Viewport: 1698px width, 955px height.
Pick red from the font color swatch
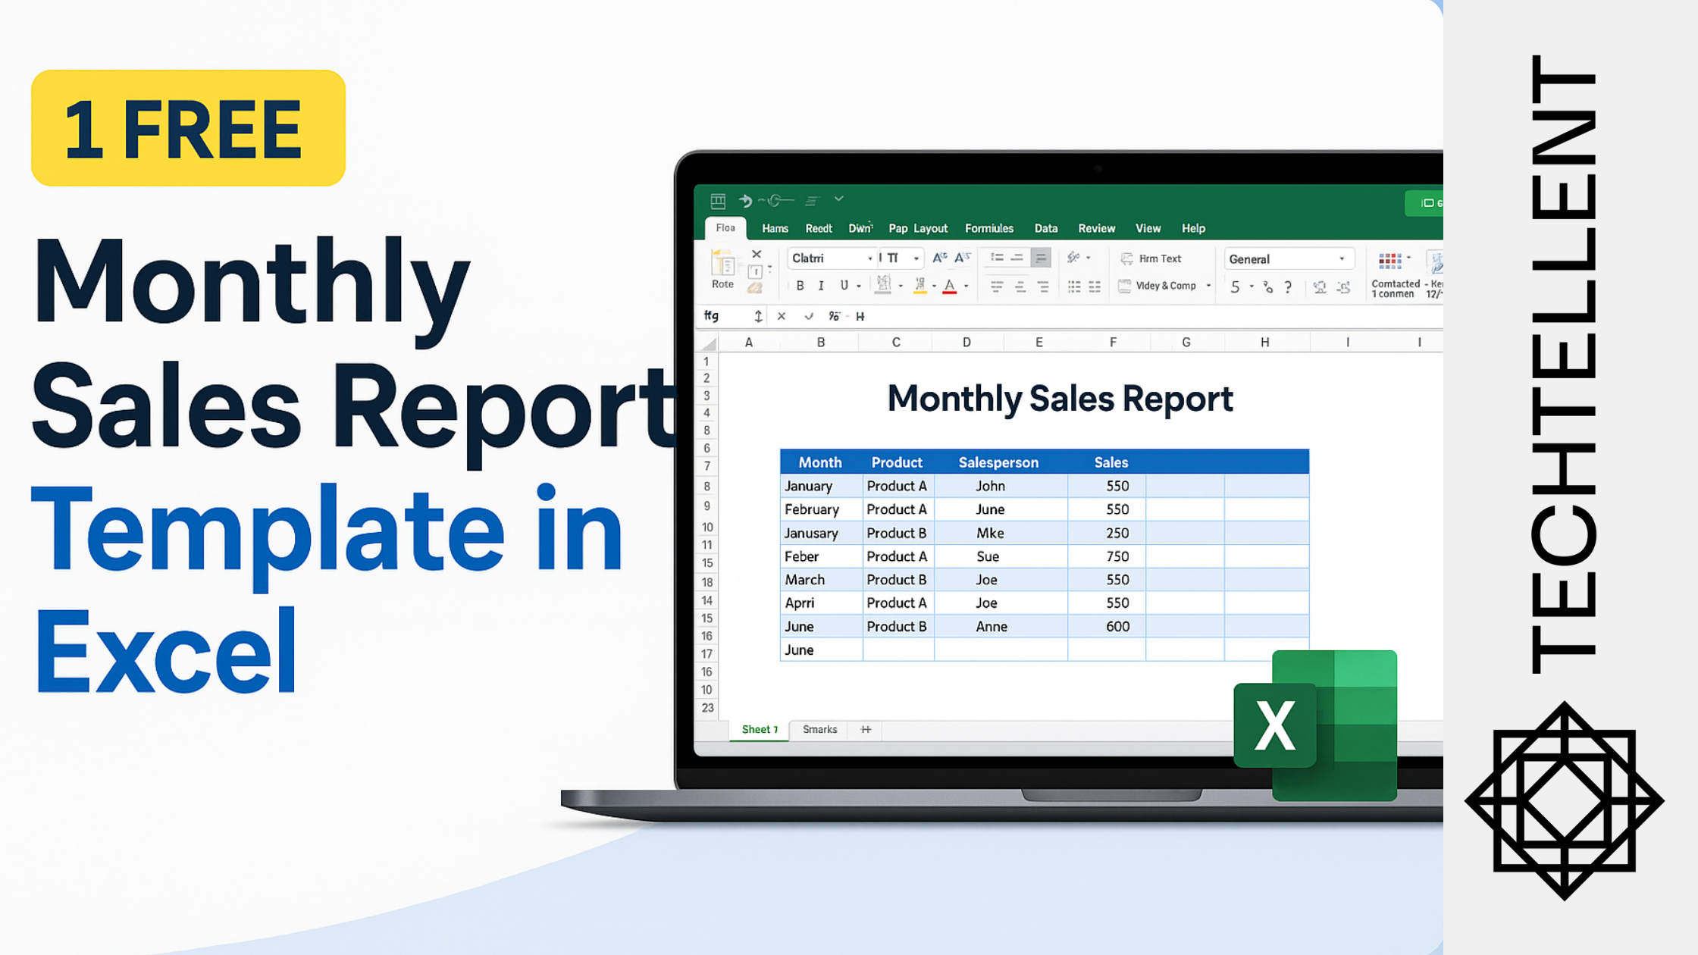tap(949, 293)
